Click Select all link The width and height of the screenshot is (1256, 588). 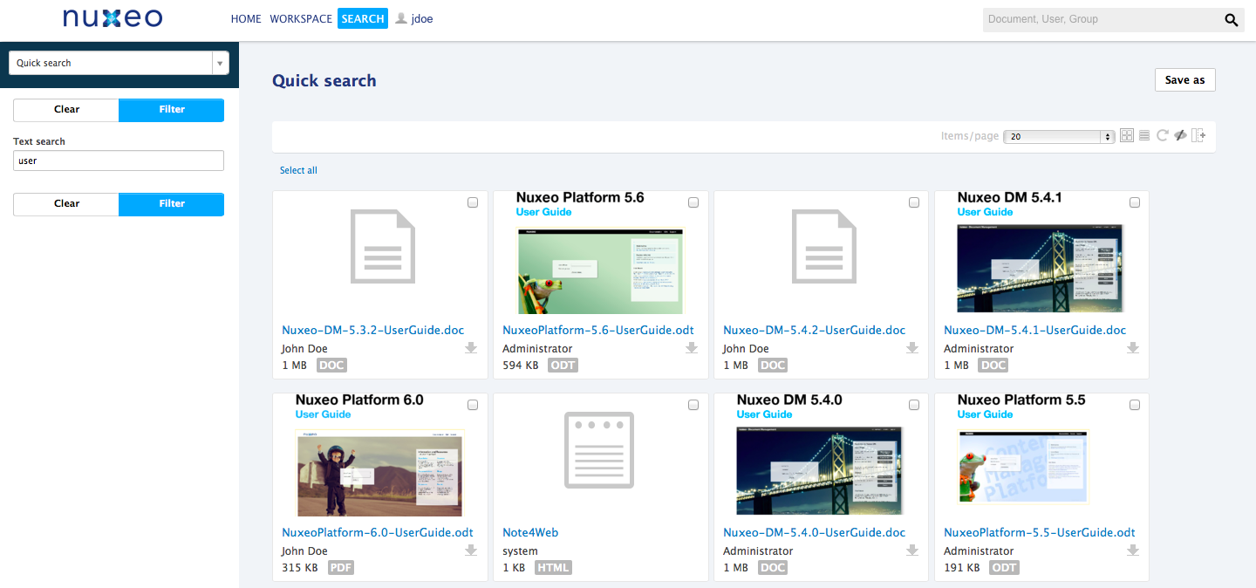(298, 170)
